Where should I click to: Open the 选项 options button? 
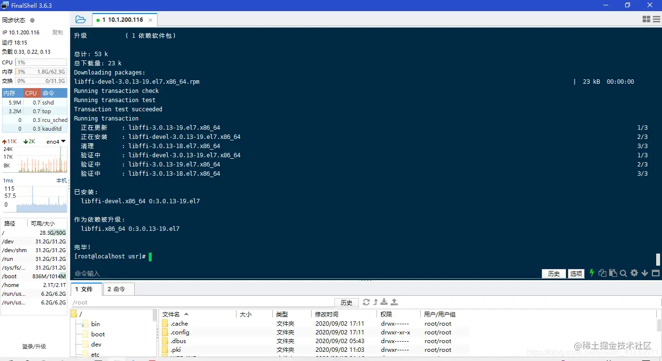click(576, 273)
